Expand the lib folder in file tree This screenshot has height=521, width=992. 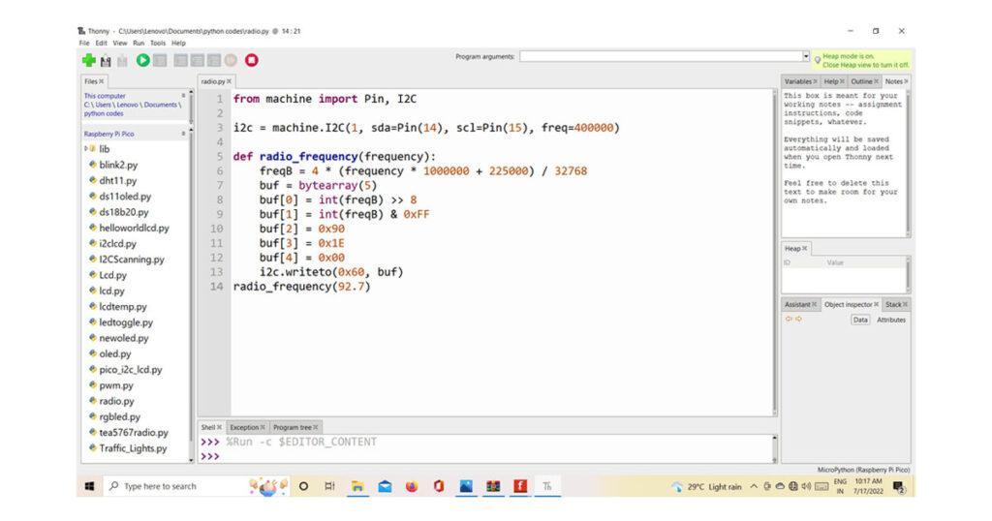tap(86, 149)
